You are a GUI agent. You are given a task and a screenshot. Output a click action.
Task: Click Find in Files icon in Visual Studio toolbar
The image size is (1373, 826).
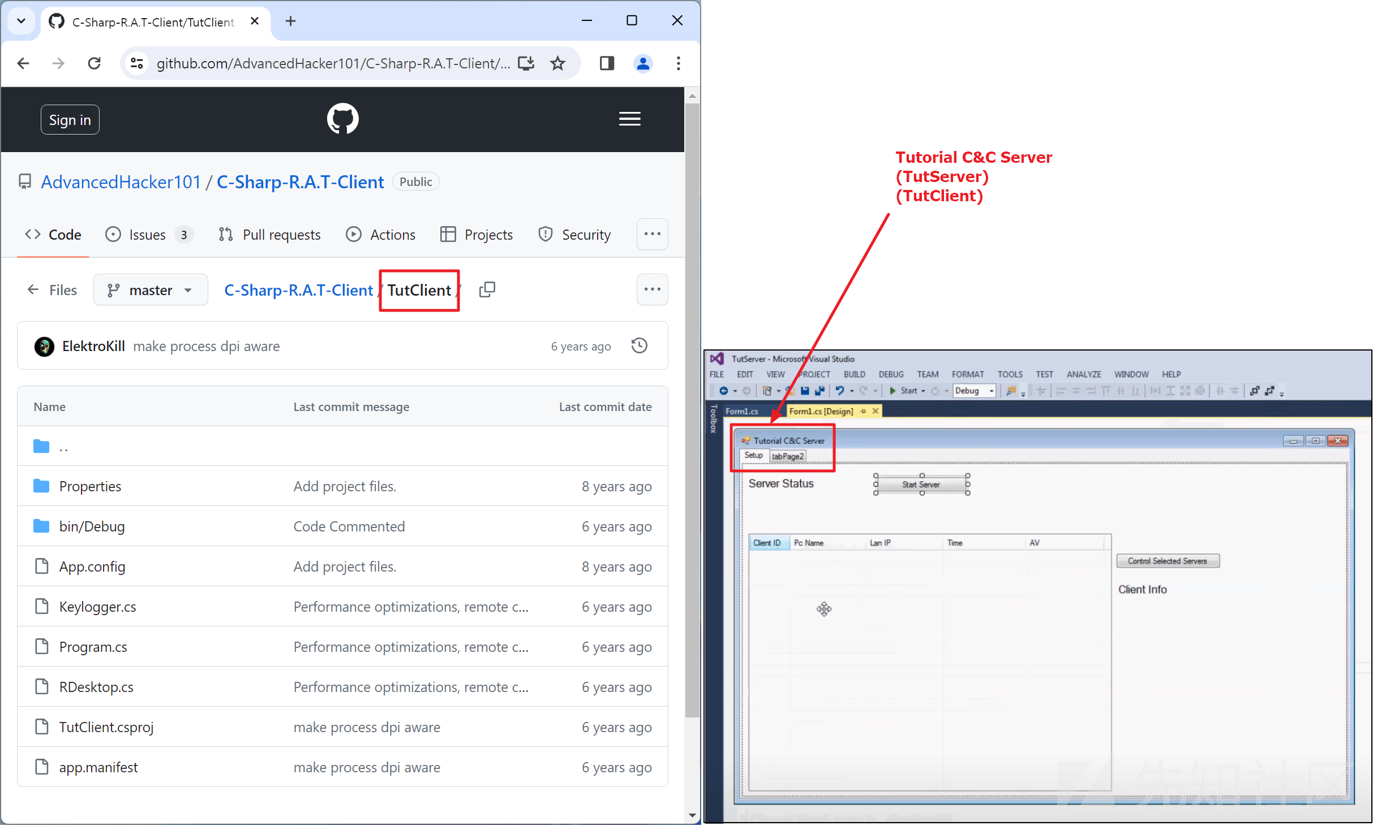click(x=1010, y=391)
